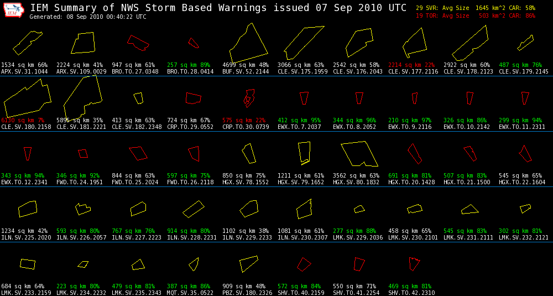Viewport: 553px width, 296px height.
Task: Click the ILN.SV.230.2307 polygon
Action: 304,209
